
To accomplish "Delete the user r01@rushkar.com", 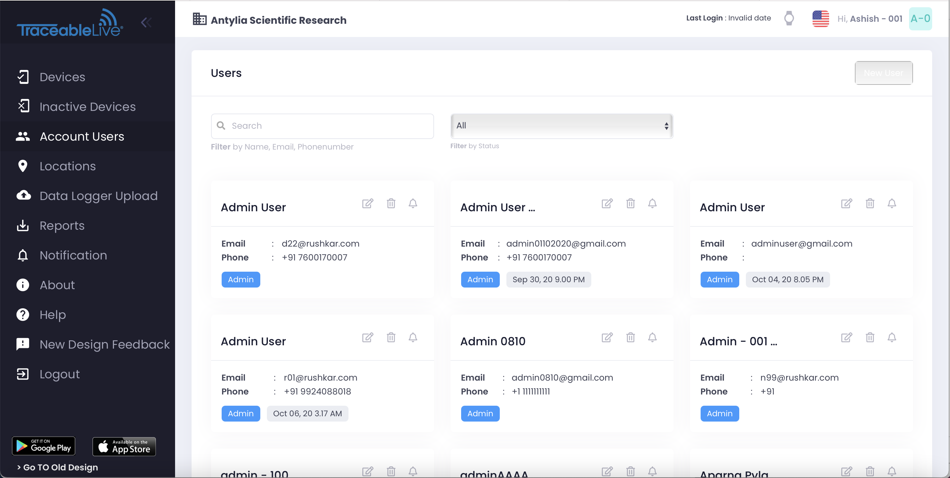I will click(x=391, y=338).
